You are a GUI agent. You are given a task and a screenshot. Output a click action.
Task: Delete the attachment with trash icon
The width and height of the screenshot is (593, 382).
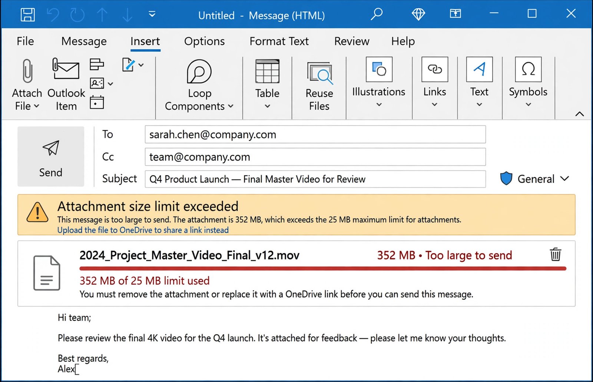click(x=555, y=255)
